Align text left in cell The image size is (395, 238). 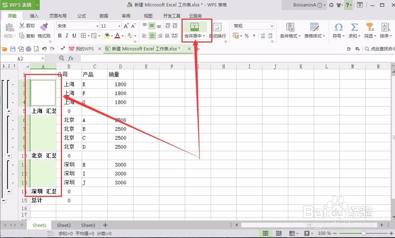(x=144, y=36)
